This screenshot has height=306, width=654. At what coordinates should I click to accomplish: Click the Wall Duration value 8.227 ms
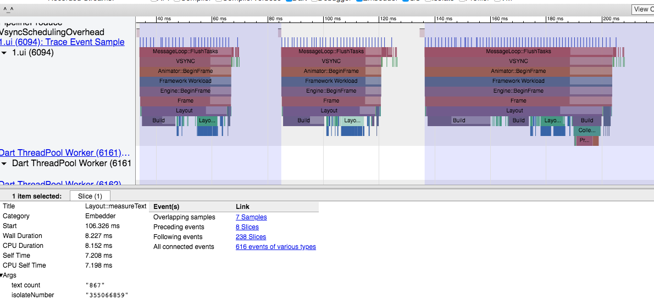(98, 236)
